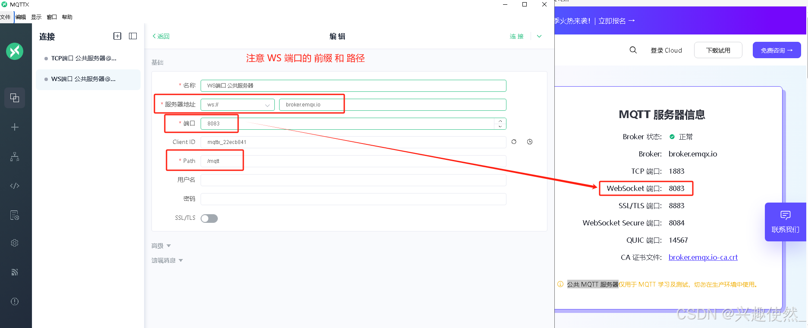This screenshot has height=328, width=808.
Task: Open the 文件 menu
Action: [6, 17]
